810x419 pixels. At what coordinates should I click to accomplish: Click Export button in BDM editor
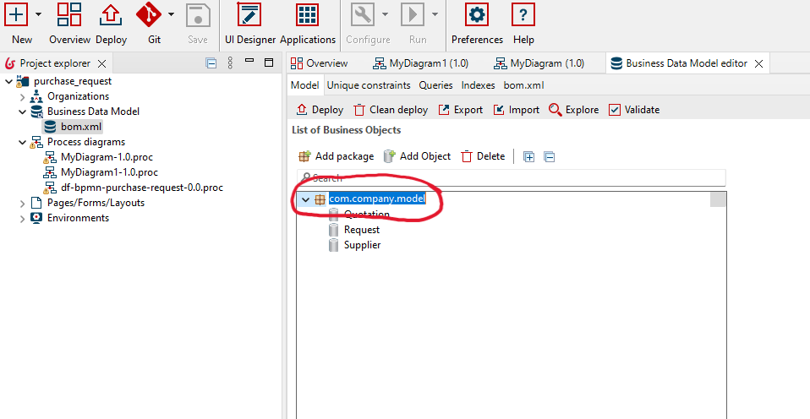(x=460, y=110)
